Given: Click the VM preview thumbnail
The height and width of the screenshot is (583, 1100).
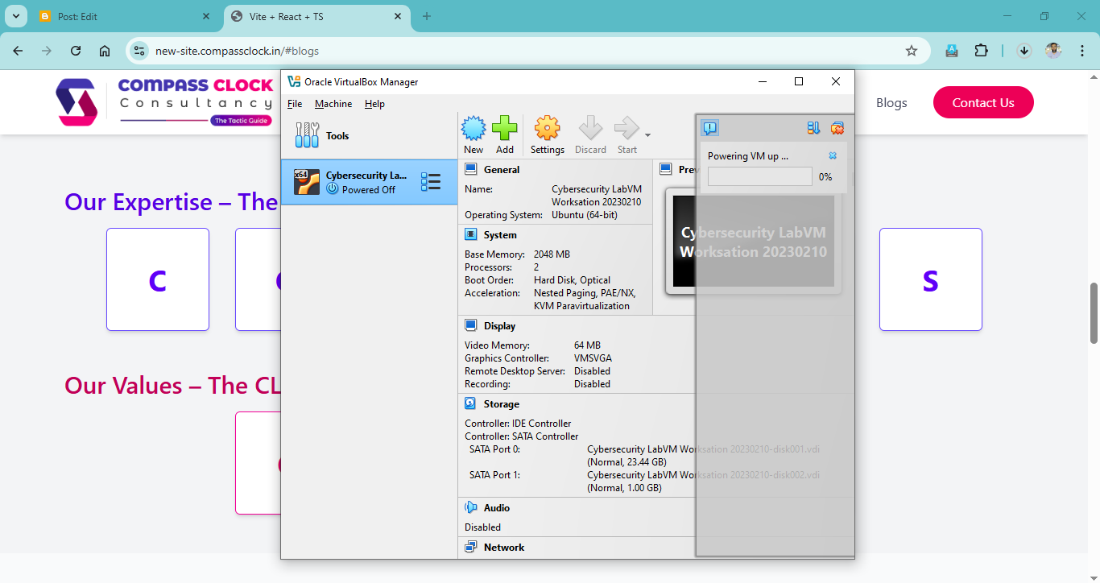Looking at the screenshot, I should 753,241.
